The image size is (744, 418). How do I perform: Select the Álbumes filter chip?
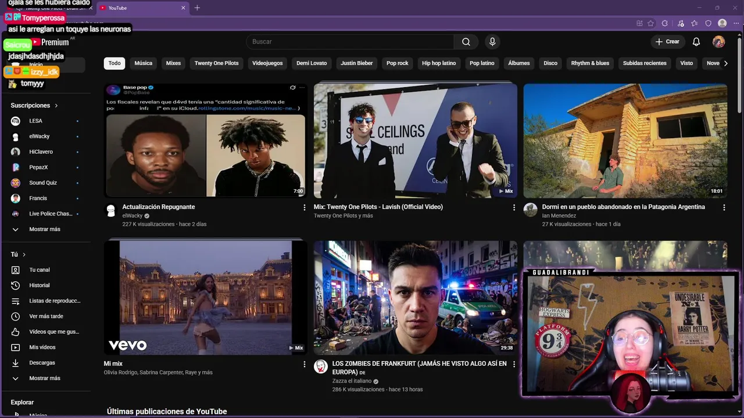[x=519, y=63]
